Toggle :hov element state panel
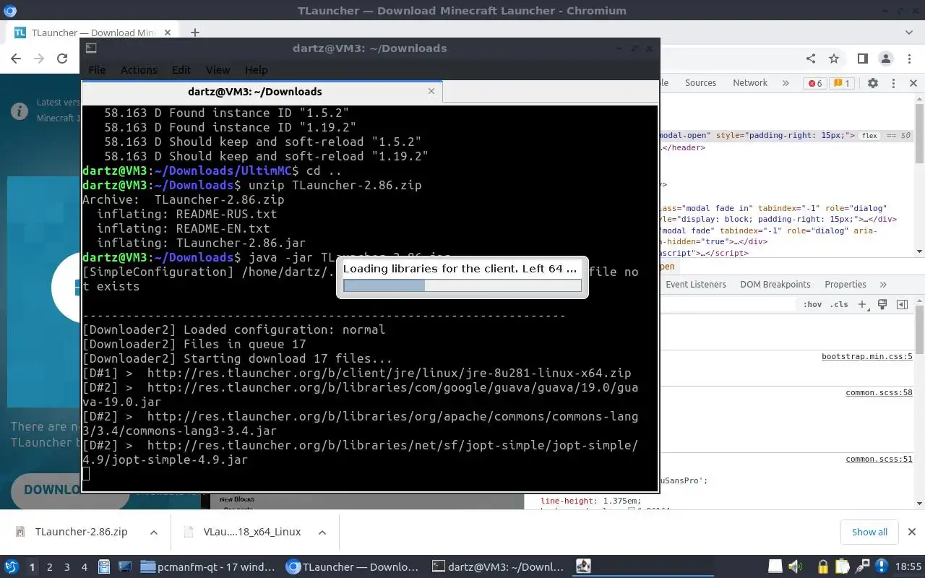925x578 pixels. click(812, 305)
